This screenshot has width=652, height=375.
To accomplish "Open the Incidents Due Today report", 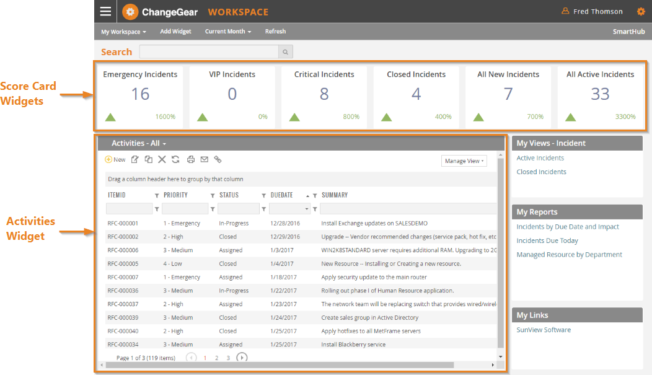I will click(x=547, y=240).
